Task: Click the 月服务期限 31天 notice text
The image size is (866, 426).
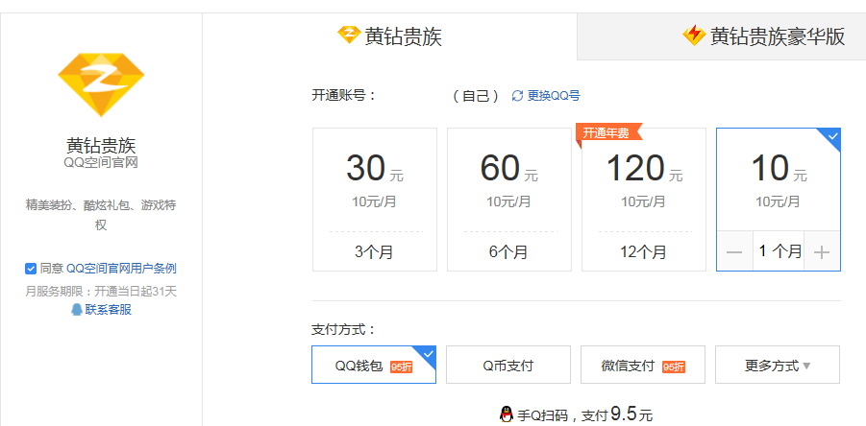Action: (101, 291)
